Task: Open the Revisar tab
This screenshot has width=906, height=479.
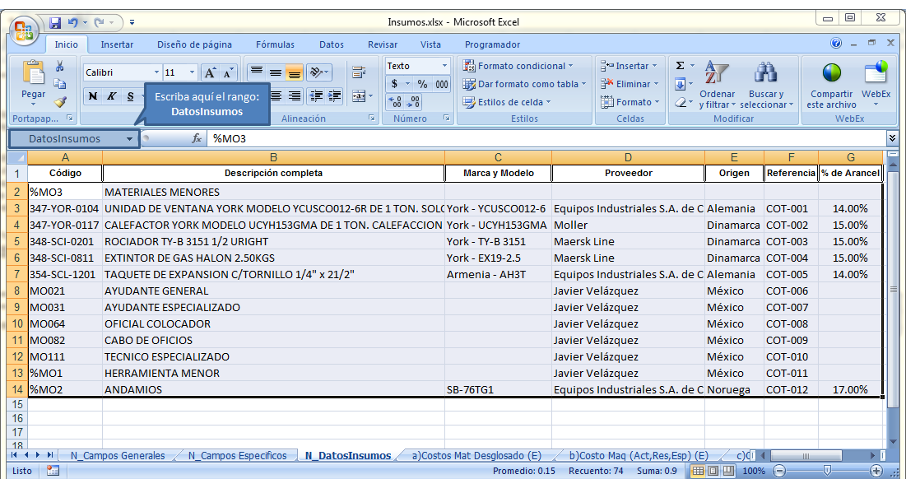Action: click(x=383, y=44)
